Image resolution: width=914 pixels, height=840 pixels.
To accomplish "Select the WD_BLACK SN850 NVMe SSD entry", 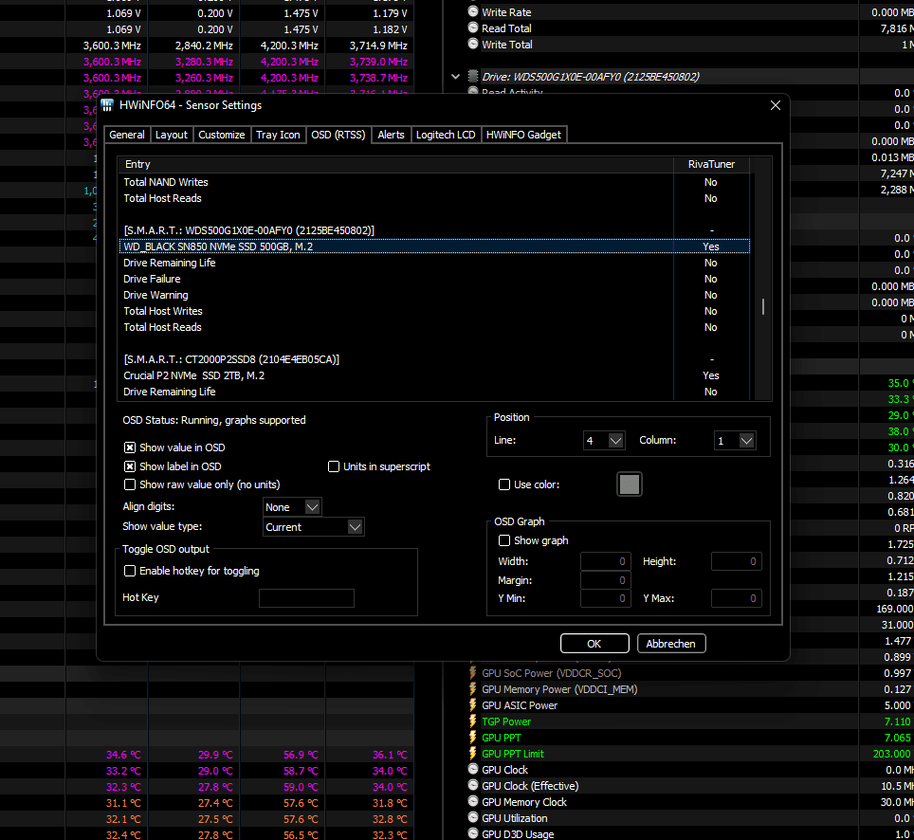I will [x=434, y=247].
